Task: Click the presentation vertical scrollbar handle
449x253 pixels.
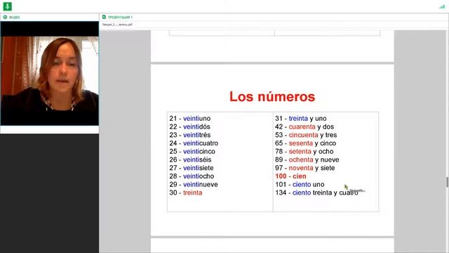Action: [447, 183]
